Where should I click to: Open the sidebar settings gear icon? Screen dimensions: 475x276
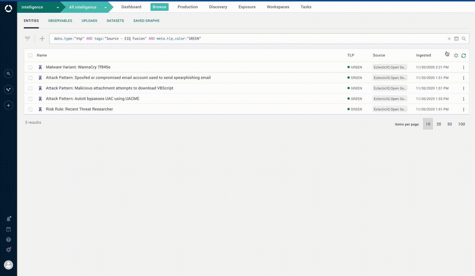(9, 250)
